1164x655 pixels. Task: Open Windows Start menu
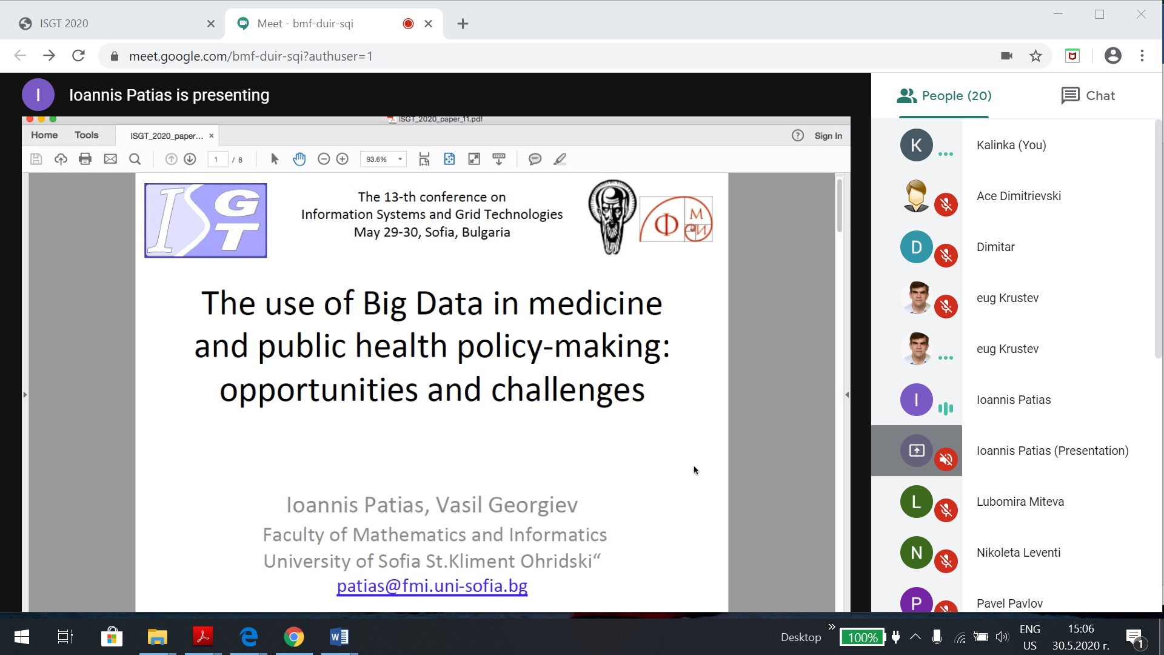[x=21, y=637]
